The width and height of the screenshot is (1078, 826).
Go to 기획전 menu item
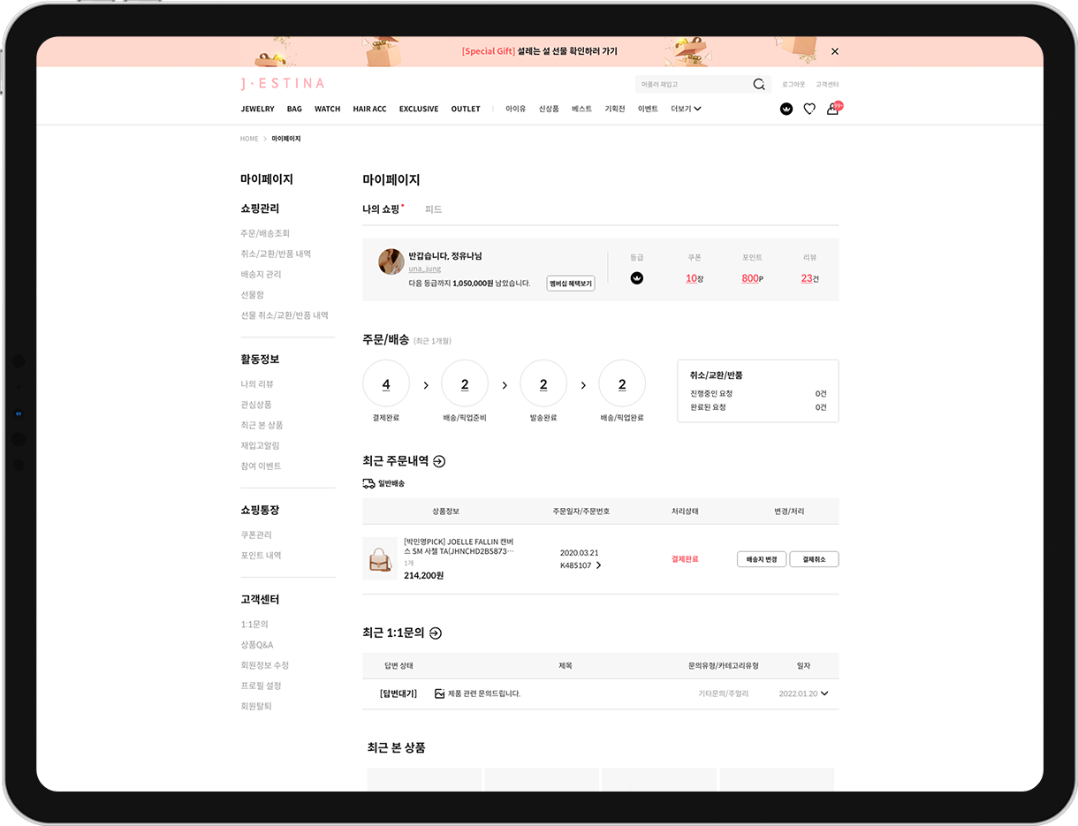[x=615, y=109]
